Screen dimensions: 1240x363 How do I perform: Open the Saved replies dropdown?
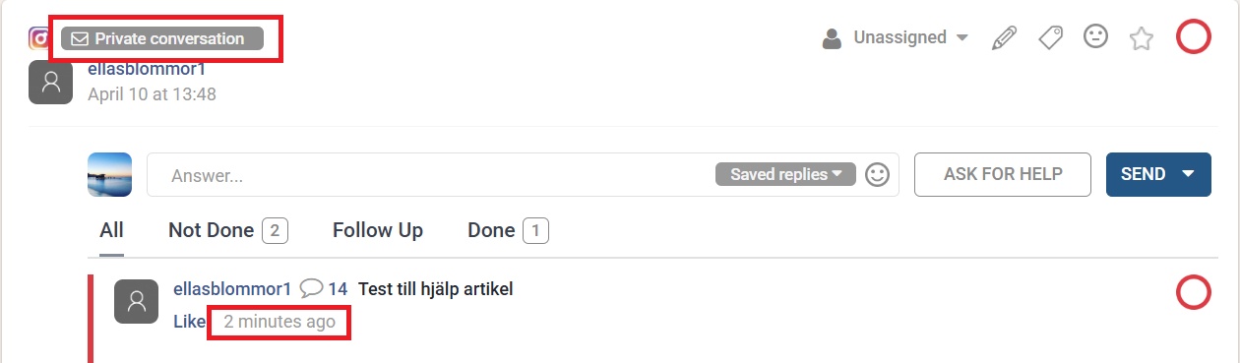785,174
